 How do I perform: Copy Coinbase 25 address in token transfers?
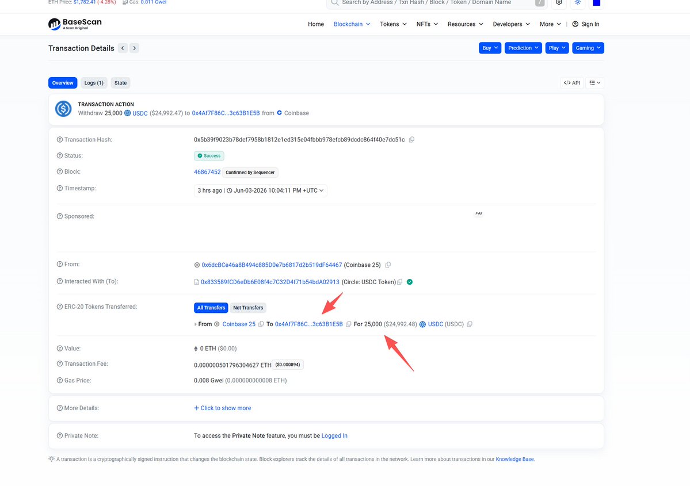[261, 324]
